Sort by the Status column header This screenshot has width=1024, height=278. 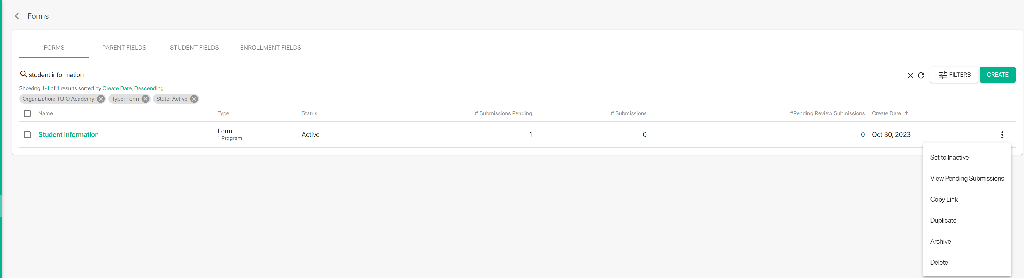[309, 113]
